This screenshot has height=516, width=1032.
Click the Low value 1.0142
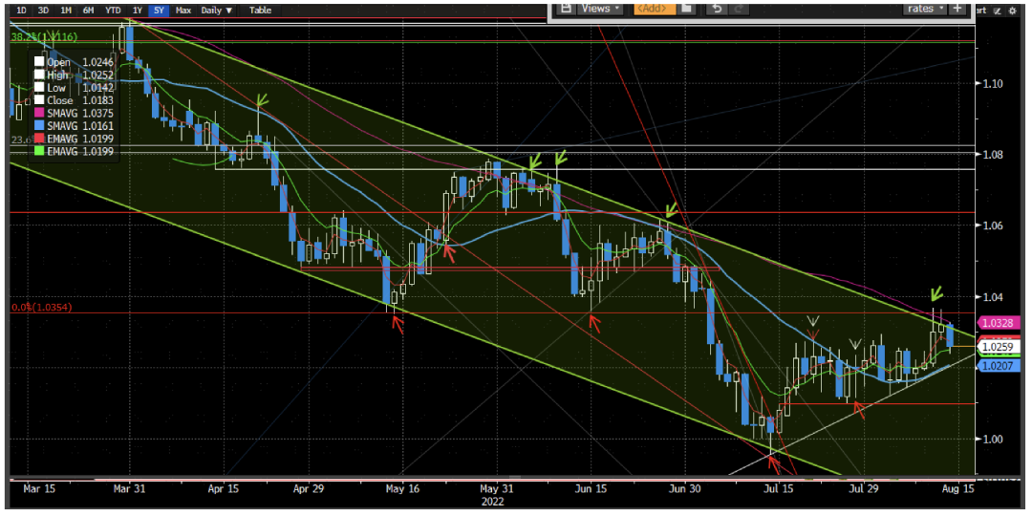[x=98, y=88]
